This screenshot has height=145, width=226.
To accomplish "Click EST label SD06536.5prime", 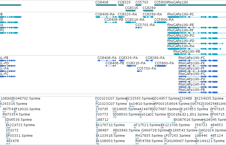I will coord(18,120).
